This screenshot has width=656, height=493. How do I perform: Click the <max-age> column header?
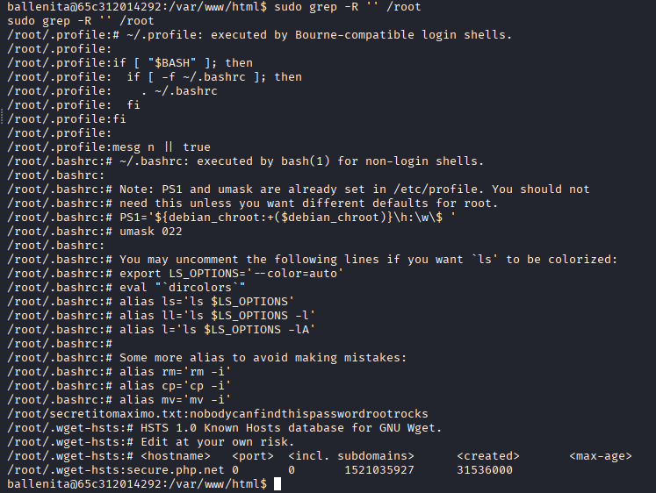click(600, 456)
